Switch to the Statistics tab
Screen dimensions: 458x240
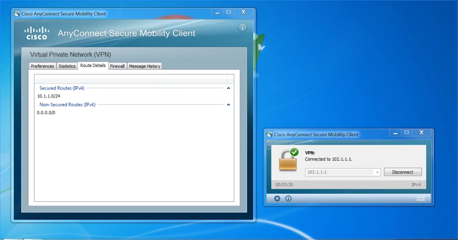67,66
